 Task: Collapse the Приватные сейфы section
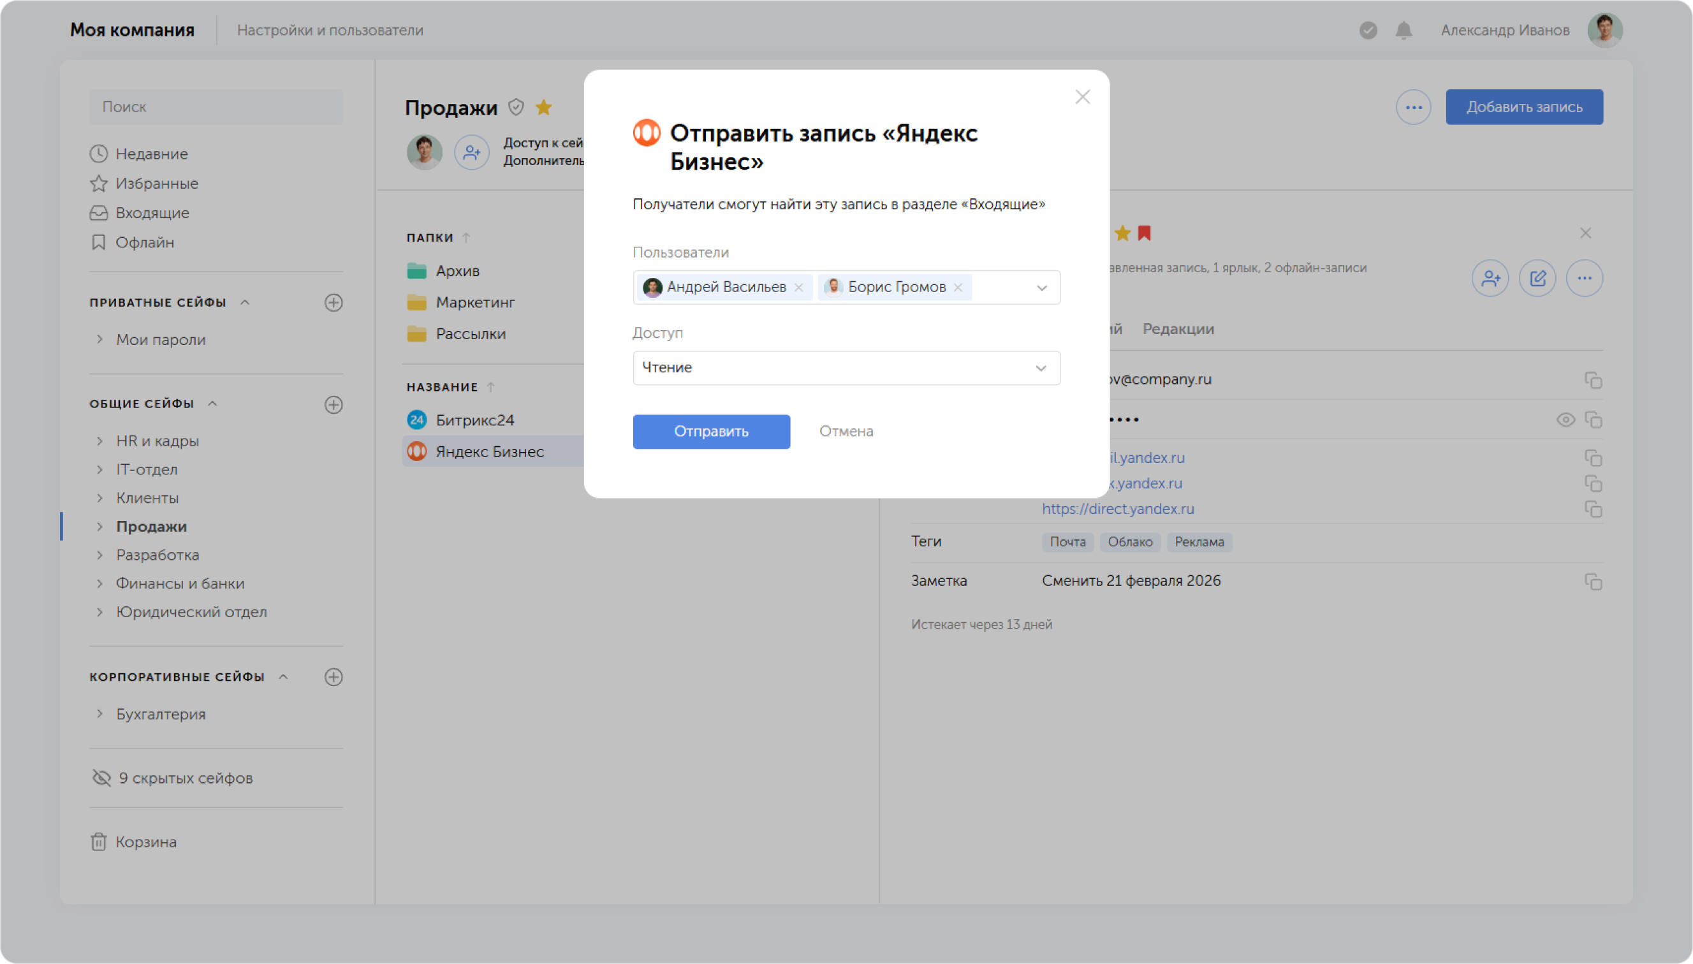click(x=245, y=303)
